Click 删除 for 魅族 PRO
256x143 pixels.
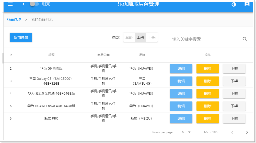(x=207, y=119)
